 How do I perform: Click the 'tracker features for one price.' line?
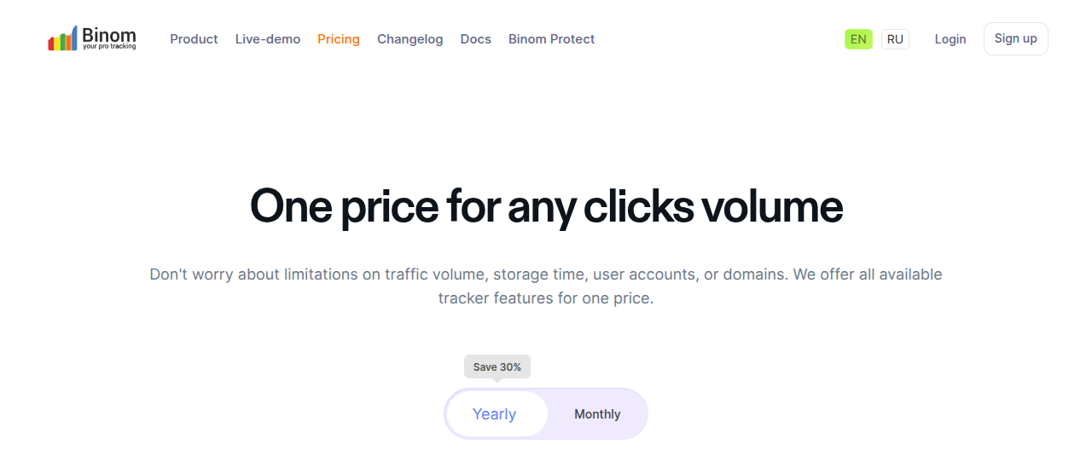tap(546, 298)
